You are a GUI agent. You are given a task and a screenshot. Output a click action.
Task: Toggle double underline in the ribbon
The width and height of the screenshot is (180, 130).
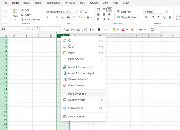(x=63, y=17)
